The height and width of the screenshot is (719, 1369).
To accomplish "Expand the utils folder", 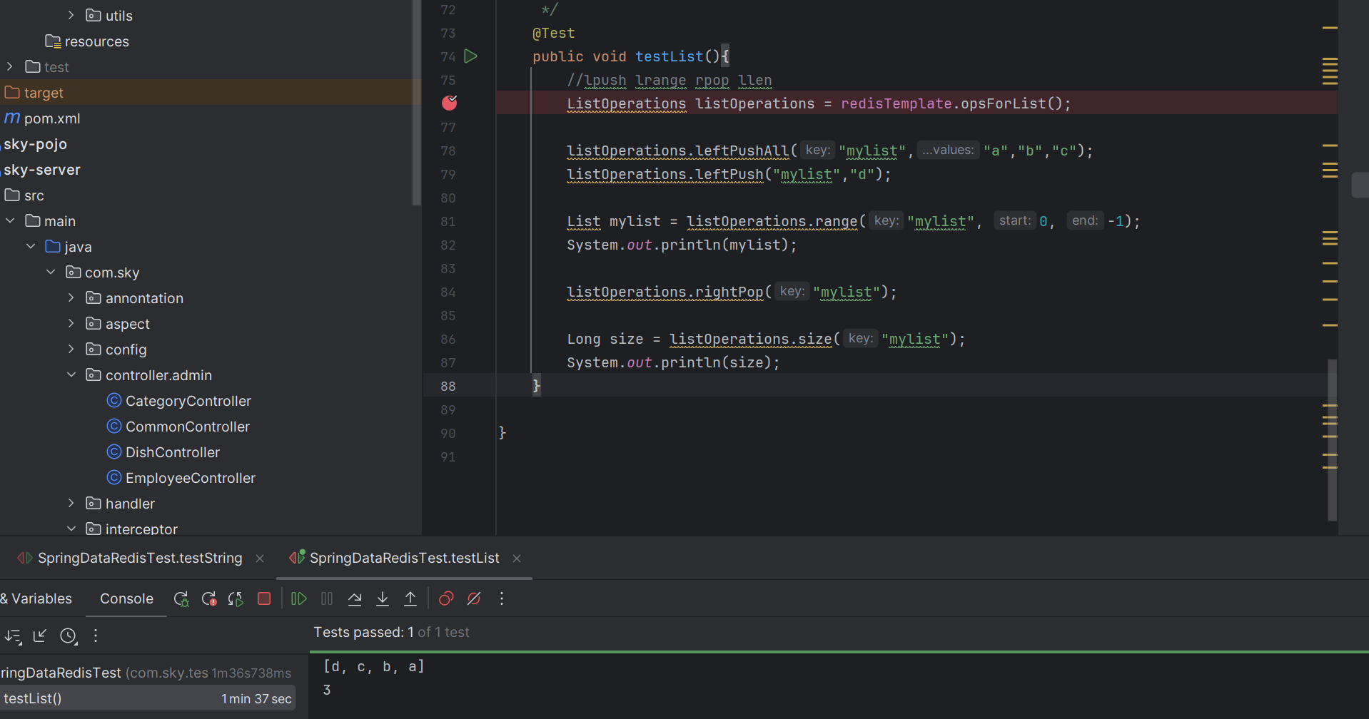I will 71,15.
